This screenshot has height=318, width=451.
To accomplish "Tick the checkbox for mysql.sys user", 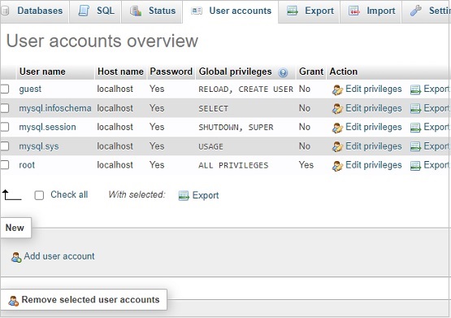I will pos(5,146).
